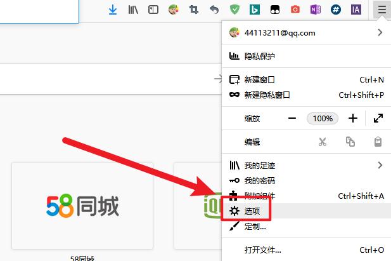Expand the account entry chevron
Image resolution: width=391 pixels, height=261 pixels.
(x=380, y=32)
